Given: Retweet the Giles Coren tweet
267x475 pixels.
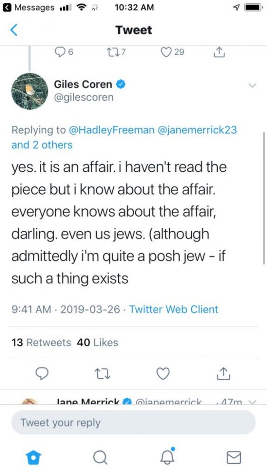Looking at the screenshot, I should coord(104,374).
